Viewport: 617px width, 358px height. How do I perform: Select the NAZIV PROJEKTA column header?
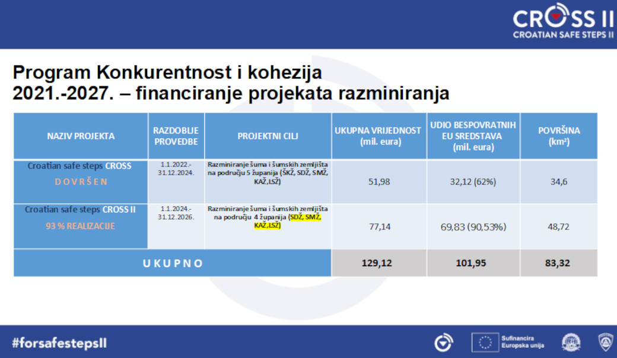pyautogui.click(x=81, y=136)
